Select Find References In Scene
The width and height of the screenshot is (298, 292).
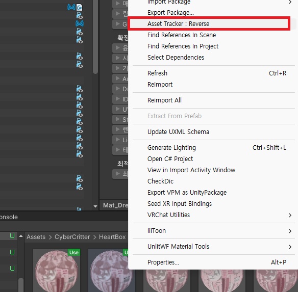click(182, 35)
